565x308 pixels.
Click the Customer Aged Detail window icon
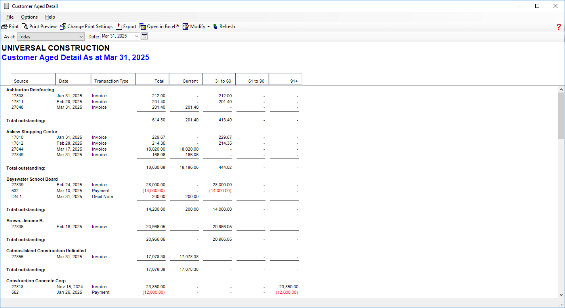click(x=6, y=6)
